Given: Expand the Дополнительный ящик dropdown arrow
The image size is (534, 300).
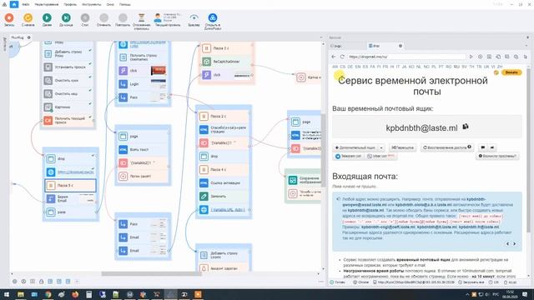Looking at the screenshot, I should 381,147.
